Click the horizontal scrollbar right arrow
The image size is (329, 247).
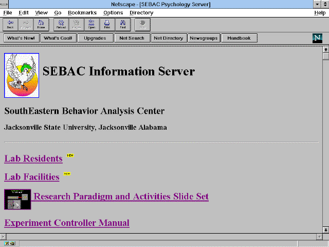pos(319,237)
